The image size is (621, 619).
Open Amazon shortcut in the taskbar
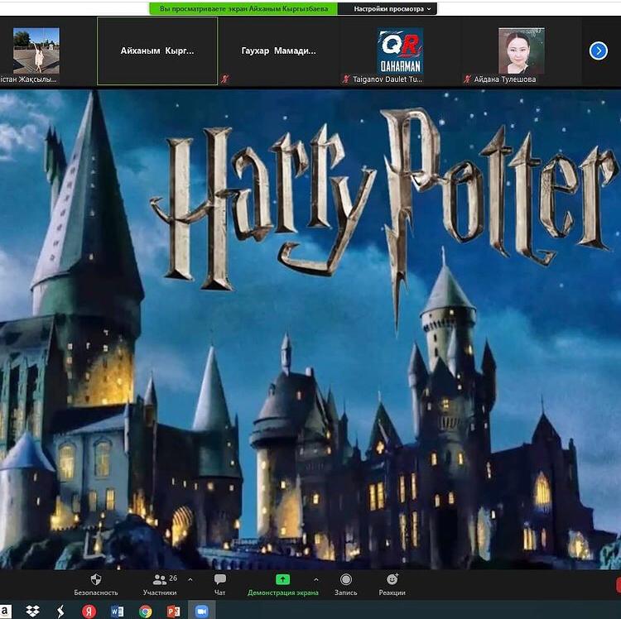coord(6,611)
